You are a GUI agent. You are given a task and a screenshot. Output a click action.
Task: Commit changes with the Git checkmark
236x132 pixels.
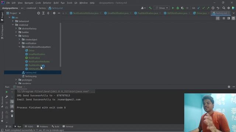click(x=204, y=8)
